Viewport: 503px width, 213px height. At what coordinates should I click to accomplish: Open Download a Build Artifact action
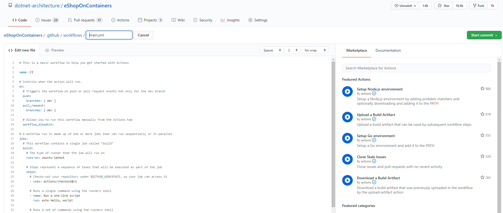click(378, 178)
